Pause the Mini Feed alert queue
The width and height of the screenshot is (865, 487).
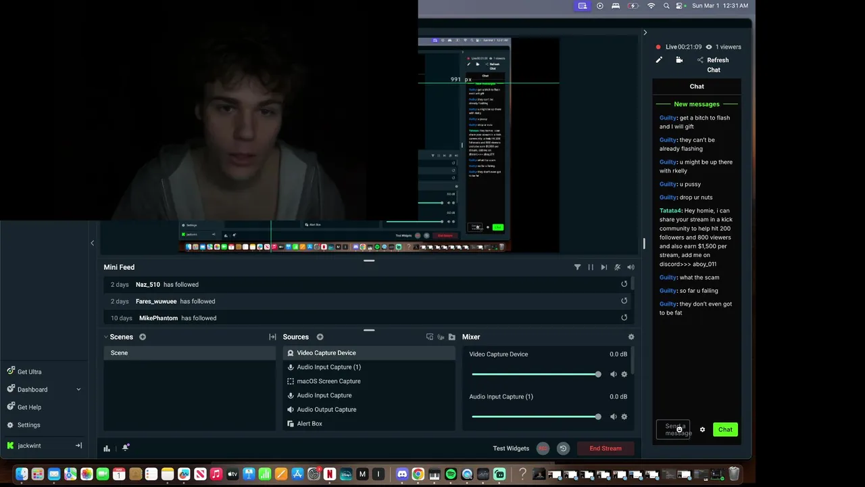[x=591, y=267]
